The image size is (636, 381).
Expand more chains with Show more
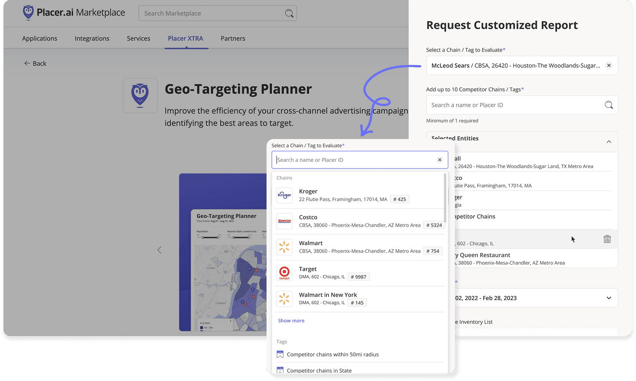coord(291,320)
